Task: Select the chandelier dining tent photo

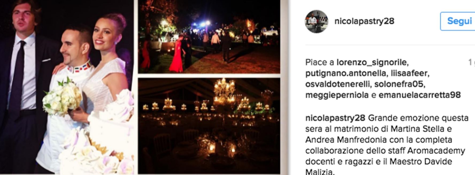Action: [209, 126]
